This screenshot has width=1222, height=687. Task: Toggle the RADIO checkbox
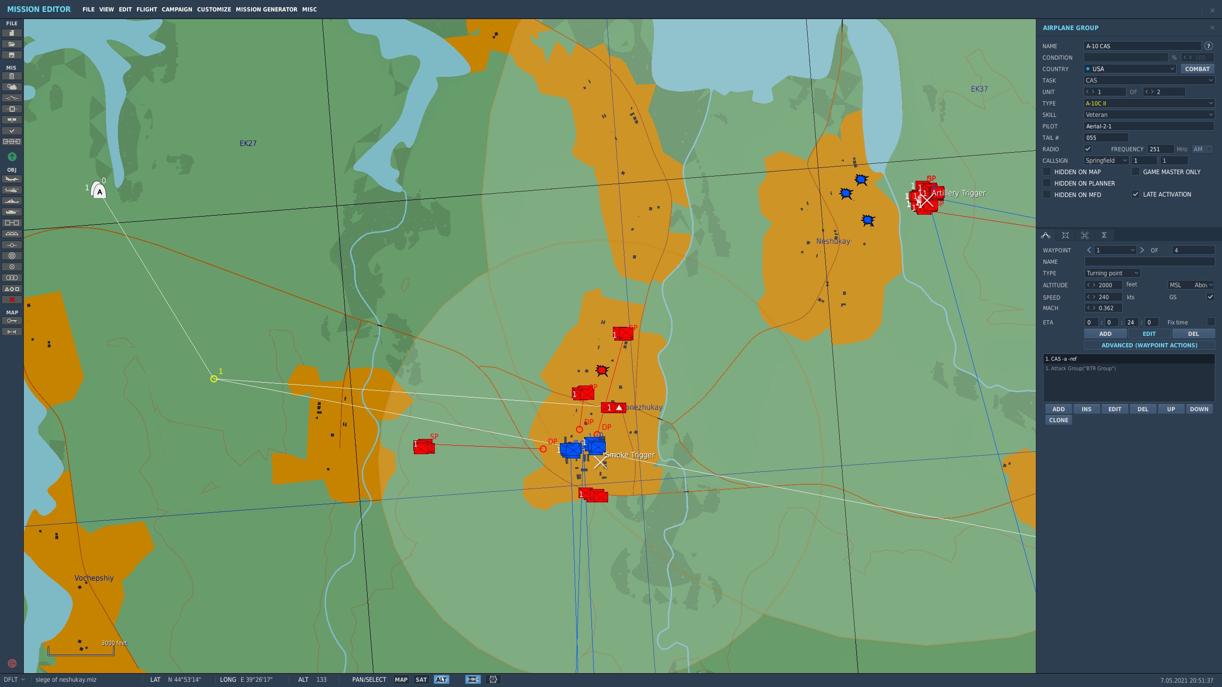tap(1088, 149)
